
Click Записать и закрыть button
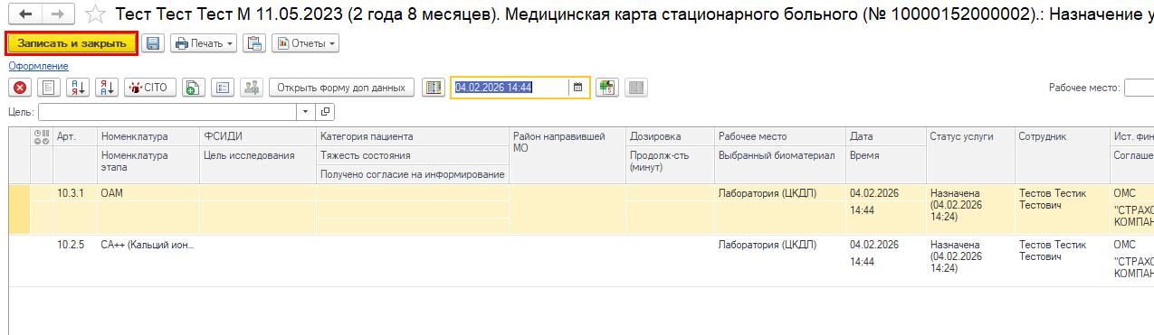[72, 43]
